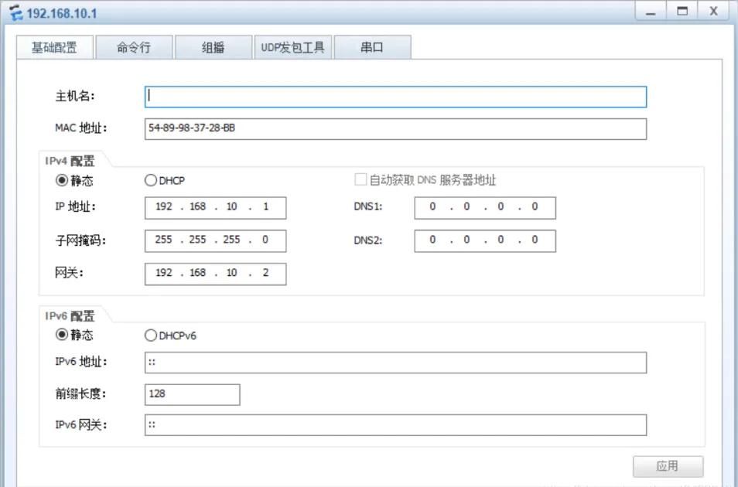Viewport: 738px width, 487px height.
Task: Click the 前缀长度 field
Action: tap(192, 394)
